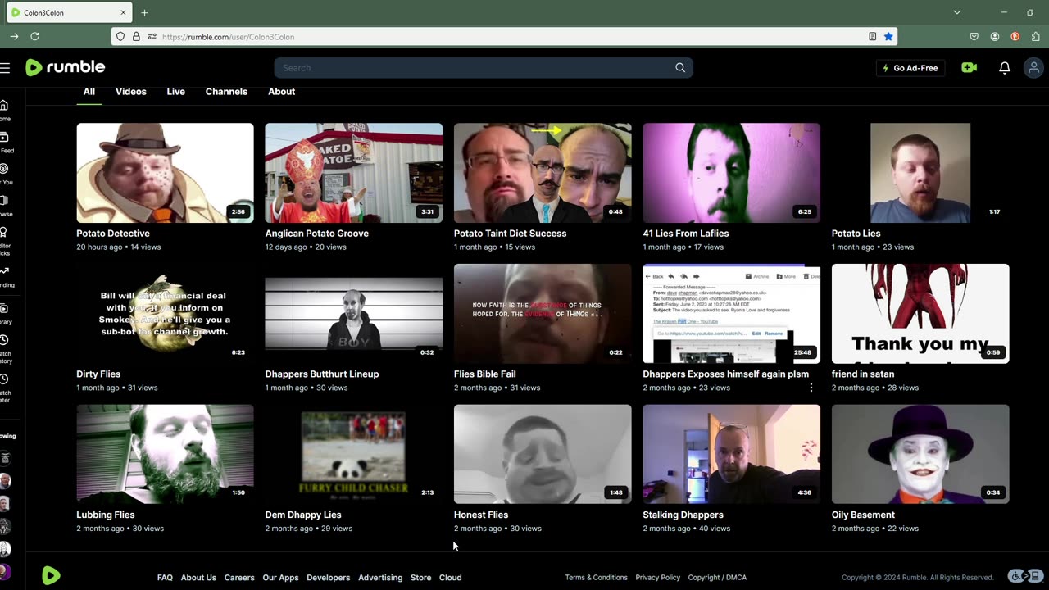
Task: Click the Go Ad-Free button
Action: pos(910,68)
